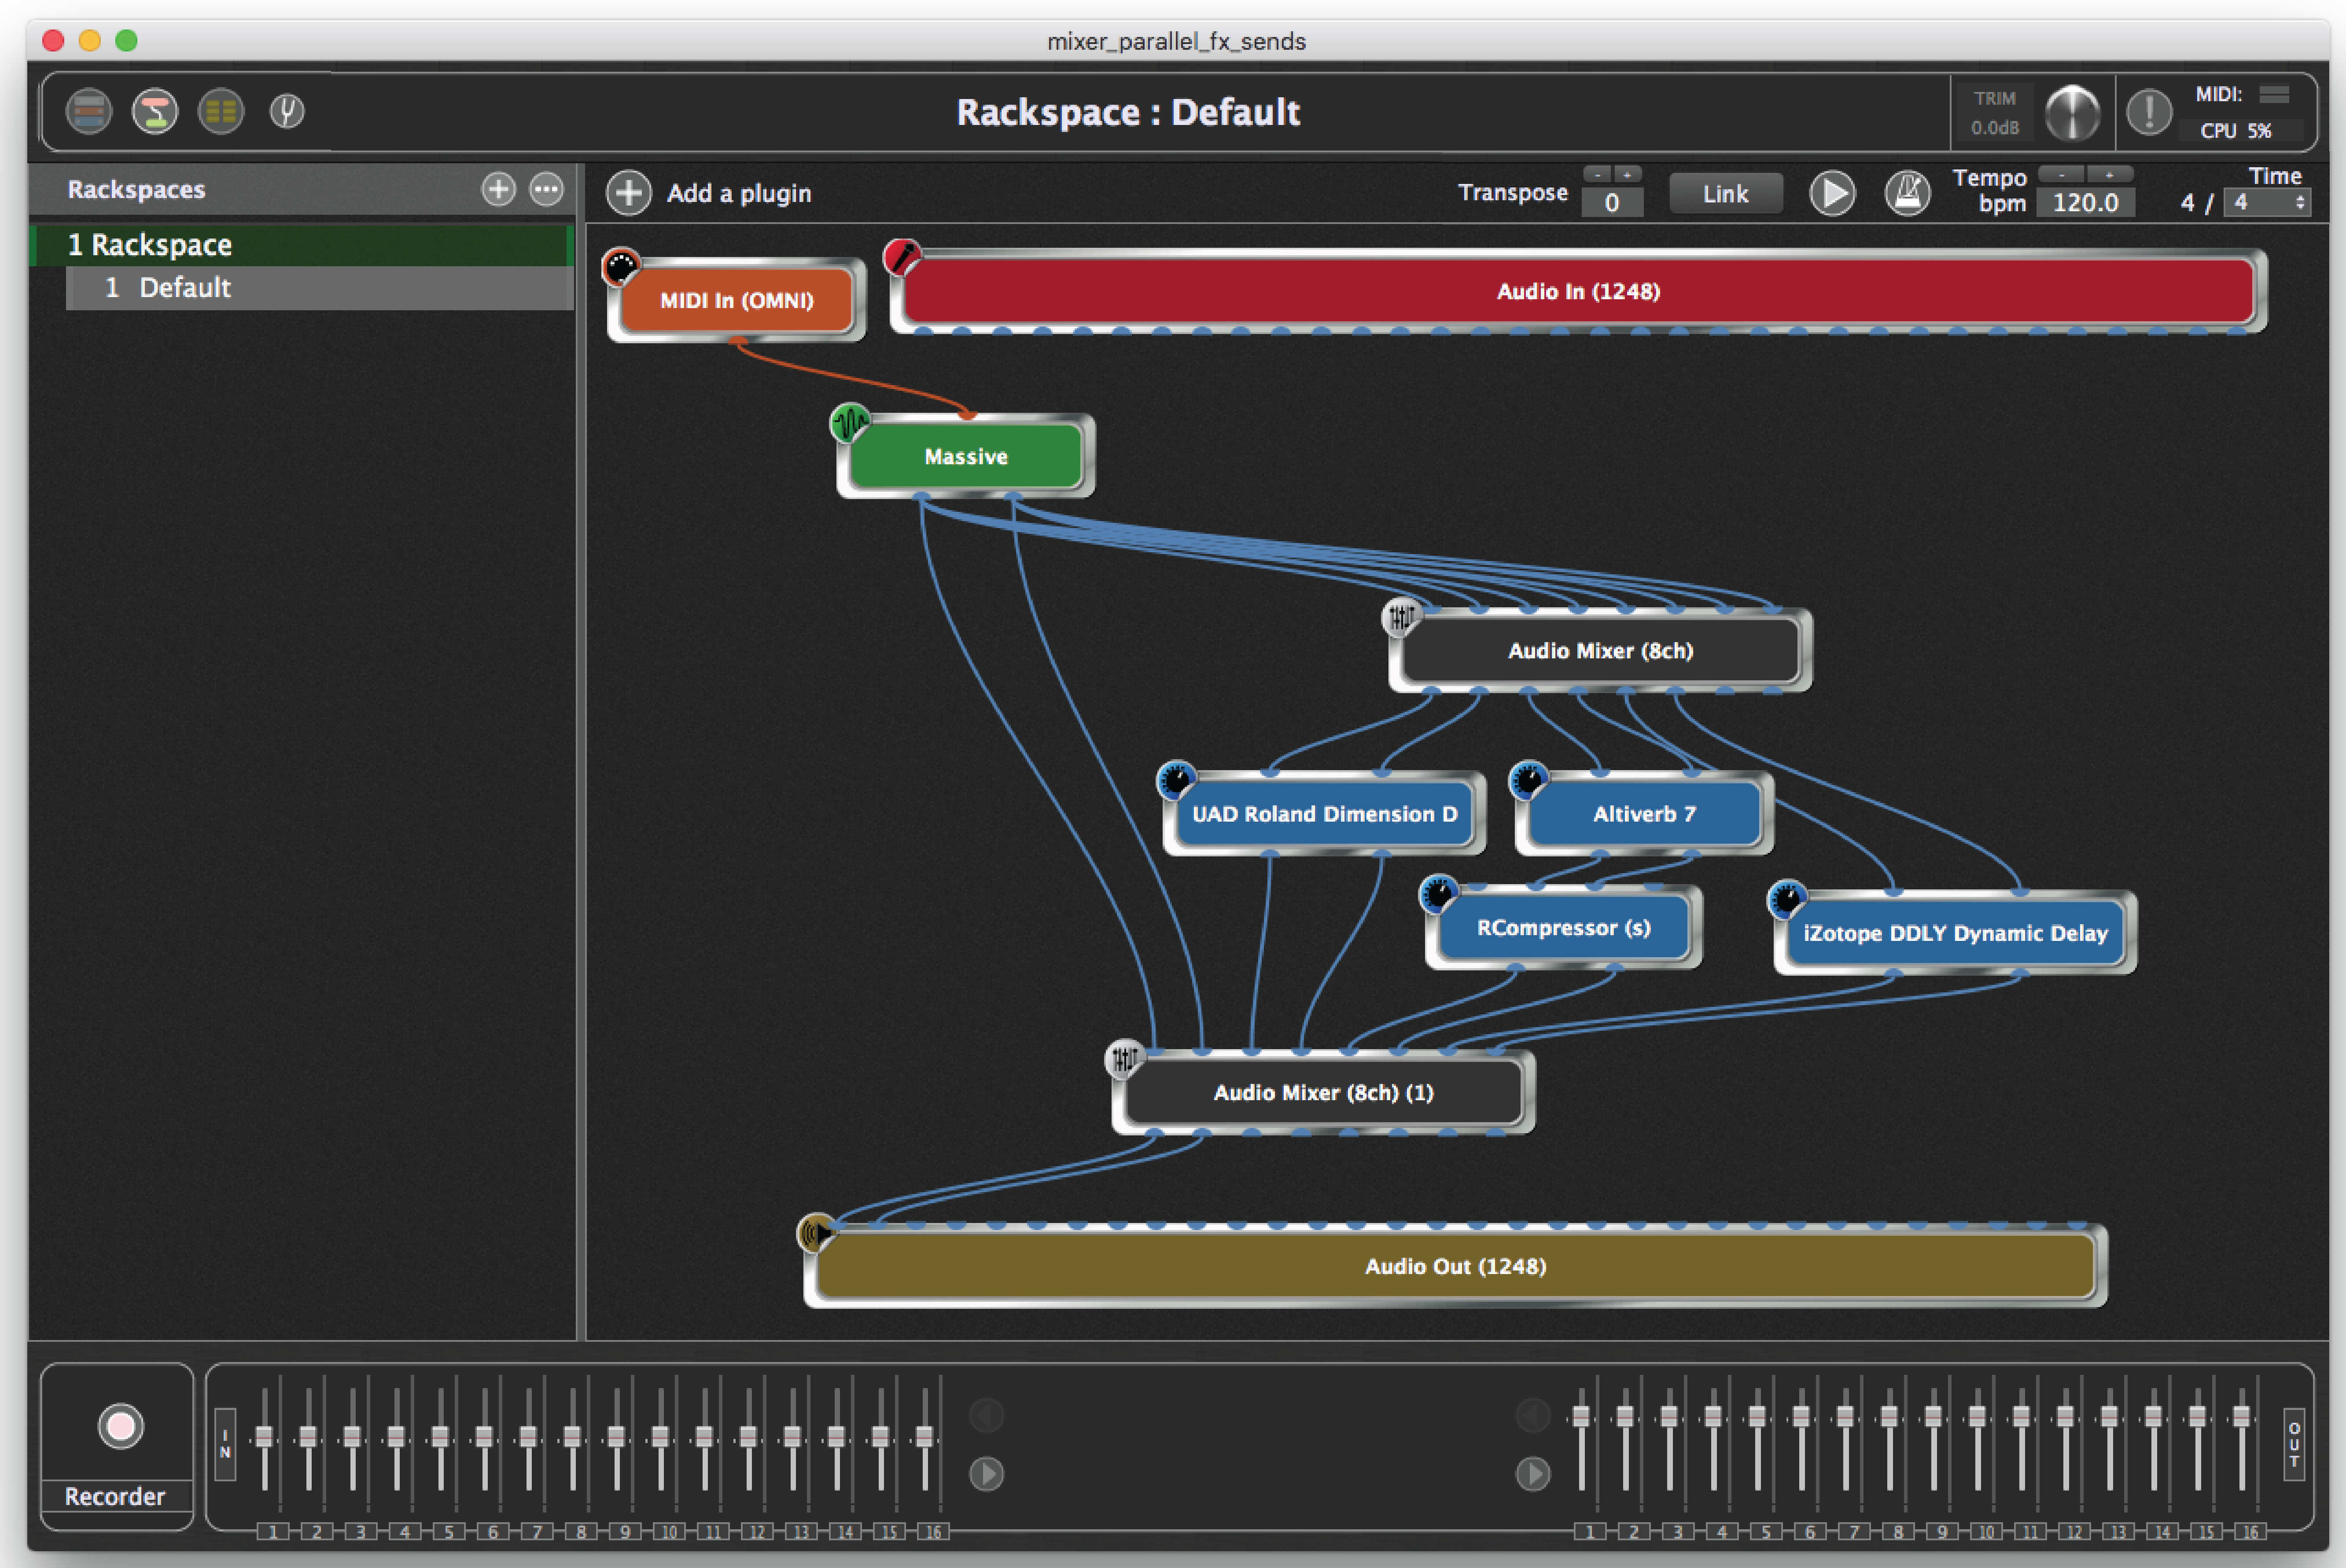The height and width of the screenshot is (1568, 2346).
Task: Toggle the Recorder record button
Action: click(120, 1426)
